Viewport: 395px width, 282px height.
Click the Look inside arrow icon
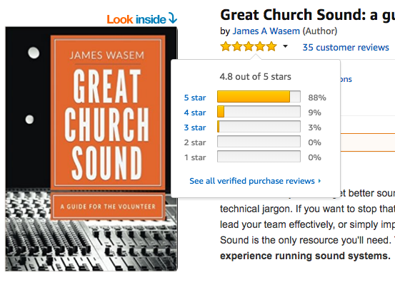pos(173,18)
